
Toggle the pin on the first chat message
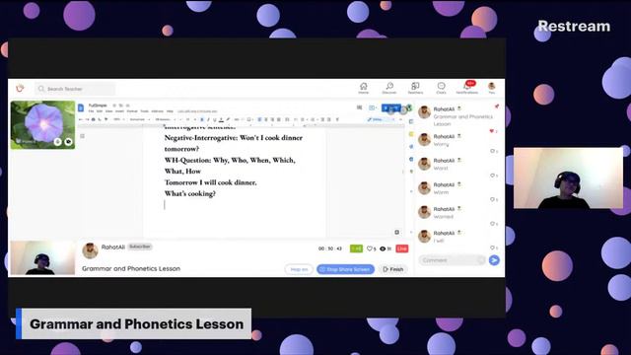pyautogui.click(x=497, y=106)
